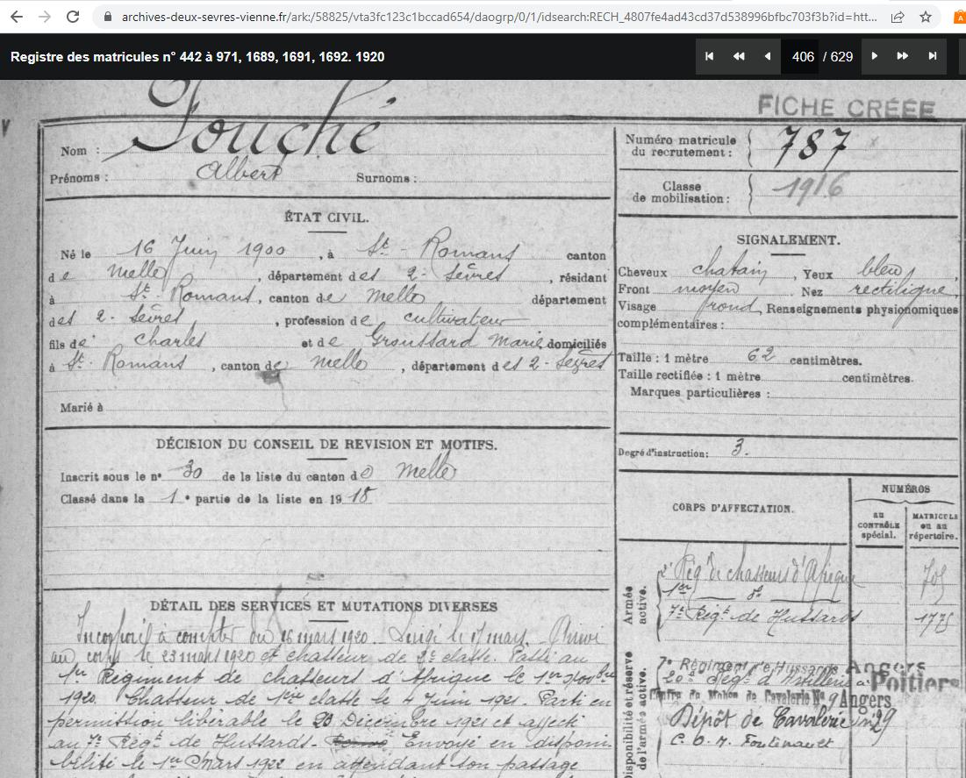Viewport: 966px width, 778px height.
Task: Click the "au CONTRÔLE spécial." column header
Action: (878, 525)
